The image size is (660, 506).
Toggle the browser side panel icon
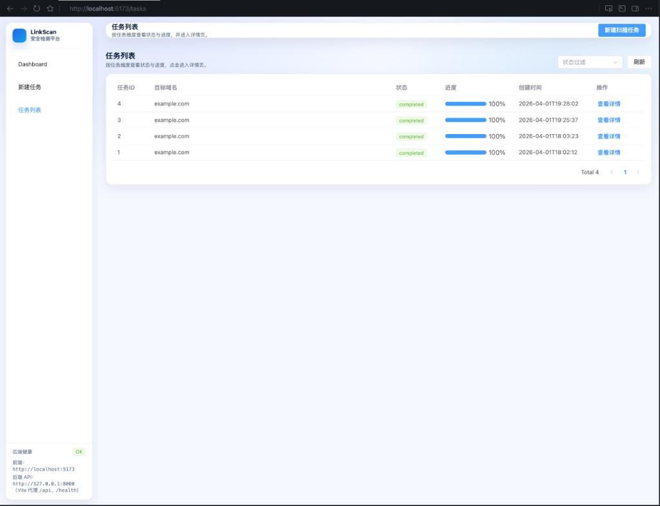(x=635, y=8)
